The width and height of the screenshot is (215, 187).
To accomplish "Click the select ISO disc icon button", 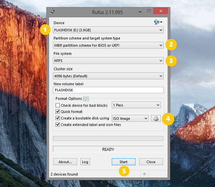I will [156, 119].
